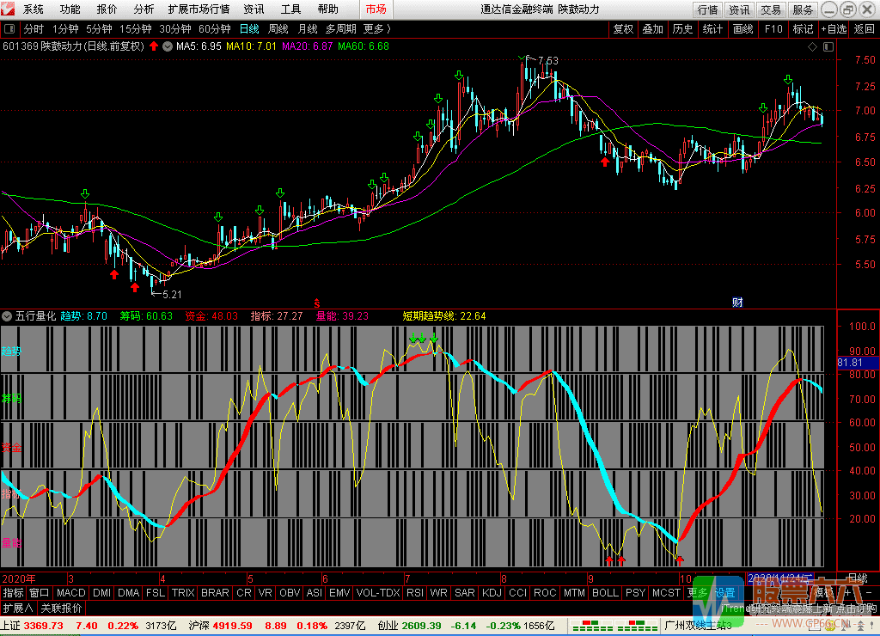Click the 行情 button at top right
Screen dimensions: 880x636
(x=707, y=10)
